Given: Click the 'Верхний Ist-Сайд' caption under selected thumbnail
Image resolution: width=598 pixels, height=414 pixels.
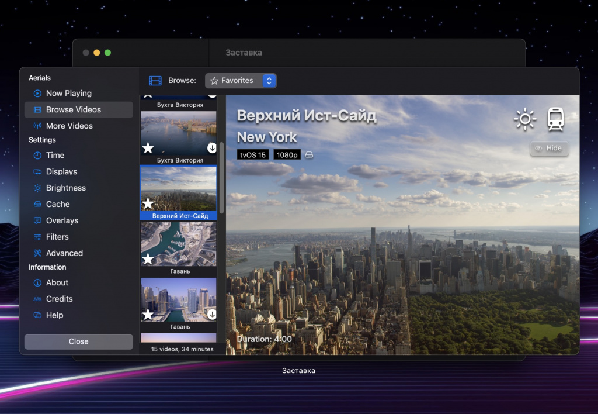Looking at the screenshot, I should click(180, 216).
